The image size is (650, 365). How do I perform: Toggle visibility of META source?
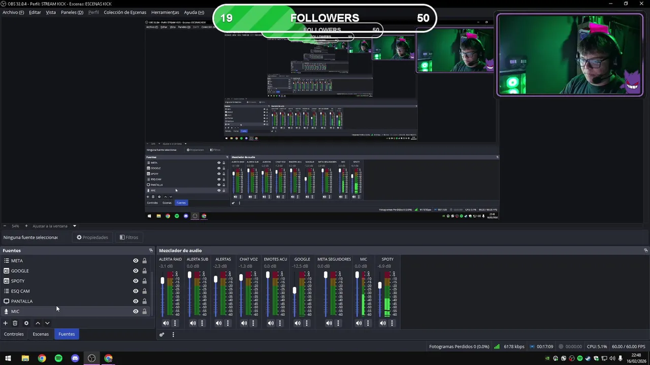[x=136, y=261]
